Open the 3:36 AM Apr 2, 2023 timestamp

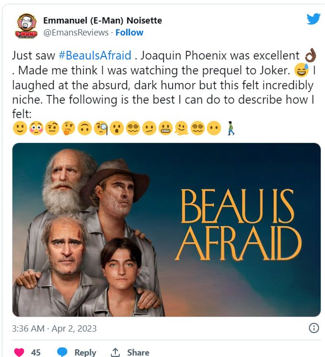55,329
